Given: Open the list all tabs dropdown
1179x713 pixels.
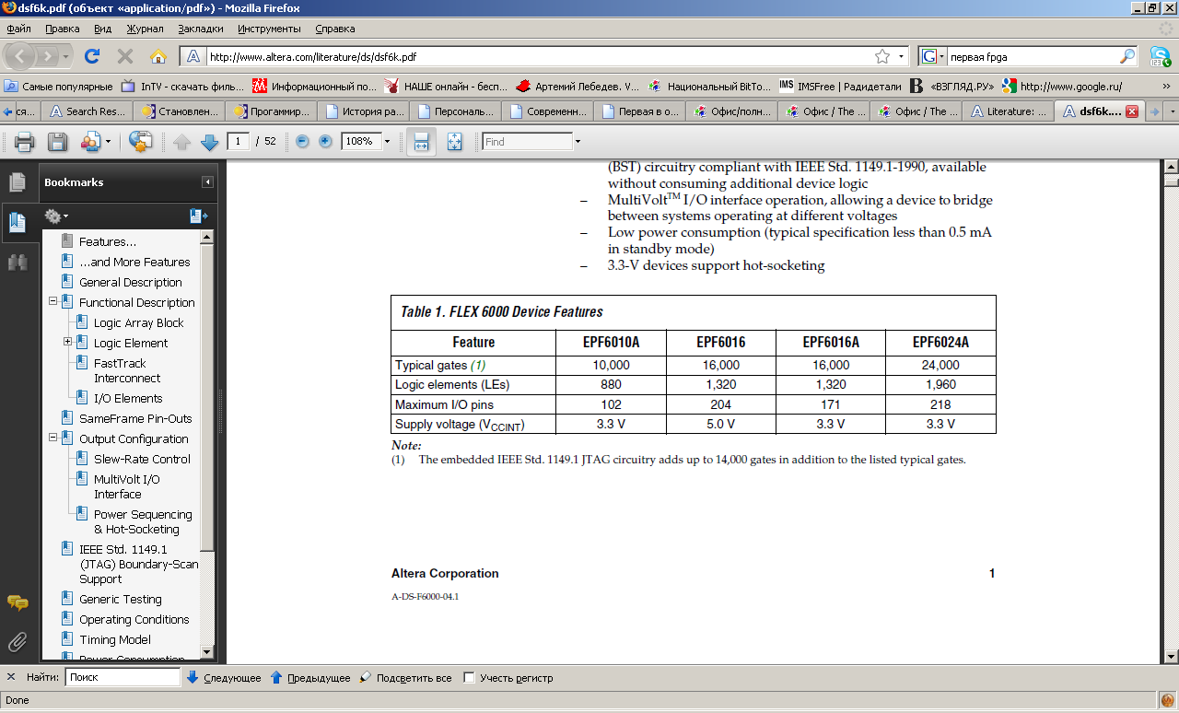Looking at the screenshot, I should (x=1173, y=111).
